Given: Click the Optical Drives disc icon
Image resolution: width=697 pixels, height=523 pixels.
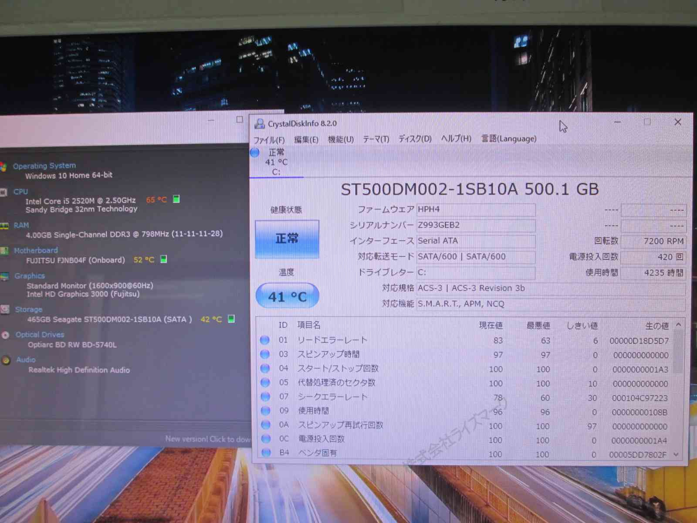Looking at the screenshot, I should (x=6, y=335).
